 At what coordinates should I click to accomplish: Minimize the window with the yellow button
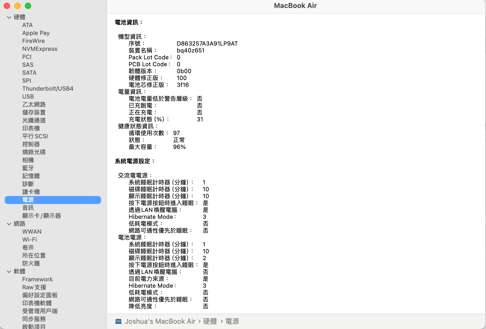pyautogui.click(x=17, y=6)
